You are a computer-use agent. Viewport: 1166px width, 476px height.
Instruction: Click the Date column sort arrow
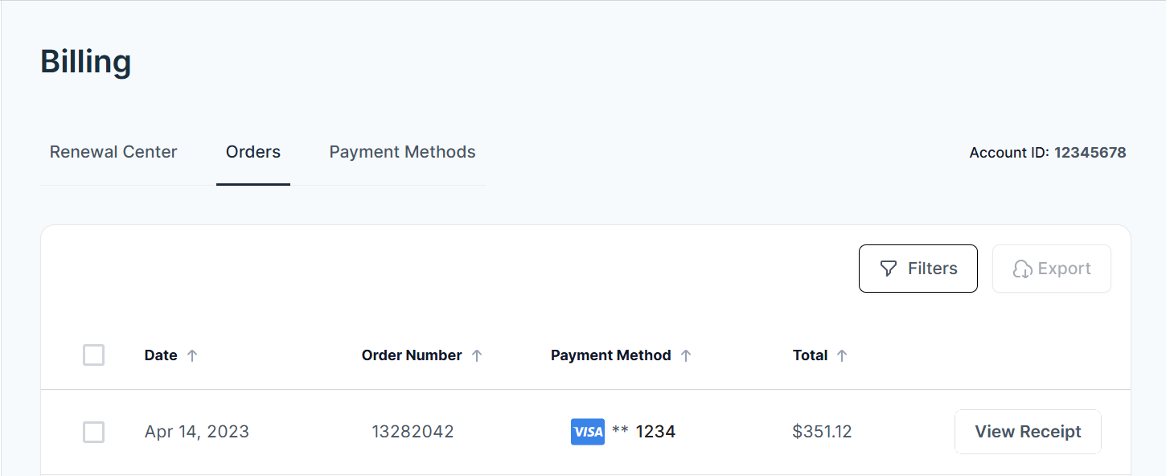click(193, 355)
